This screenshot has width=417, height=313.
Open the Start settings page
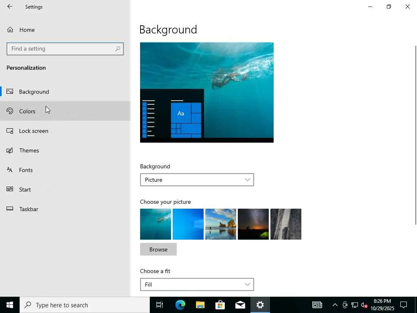(x=65, y=189)
